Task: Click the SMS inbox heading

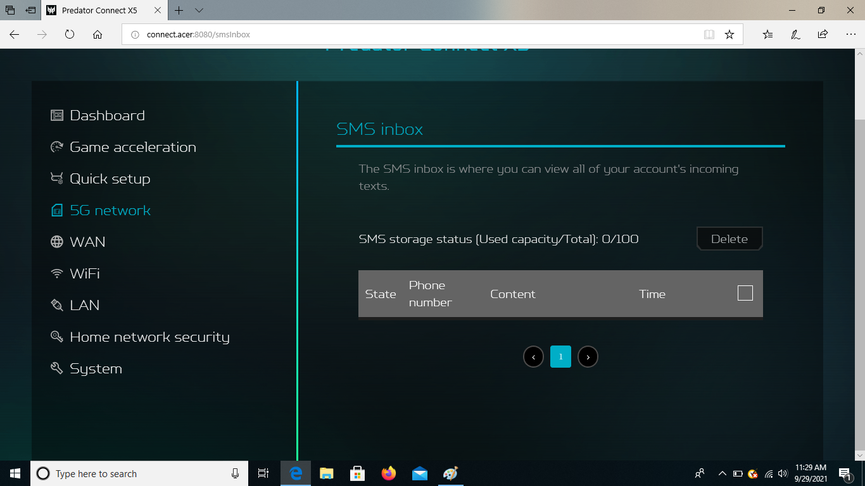Action: click(379, 129)
